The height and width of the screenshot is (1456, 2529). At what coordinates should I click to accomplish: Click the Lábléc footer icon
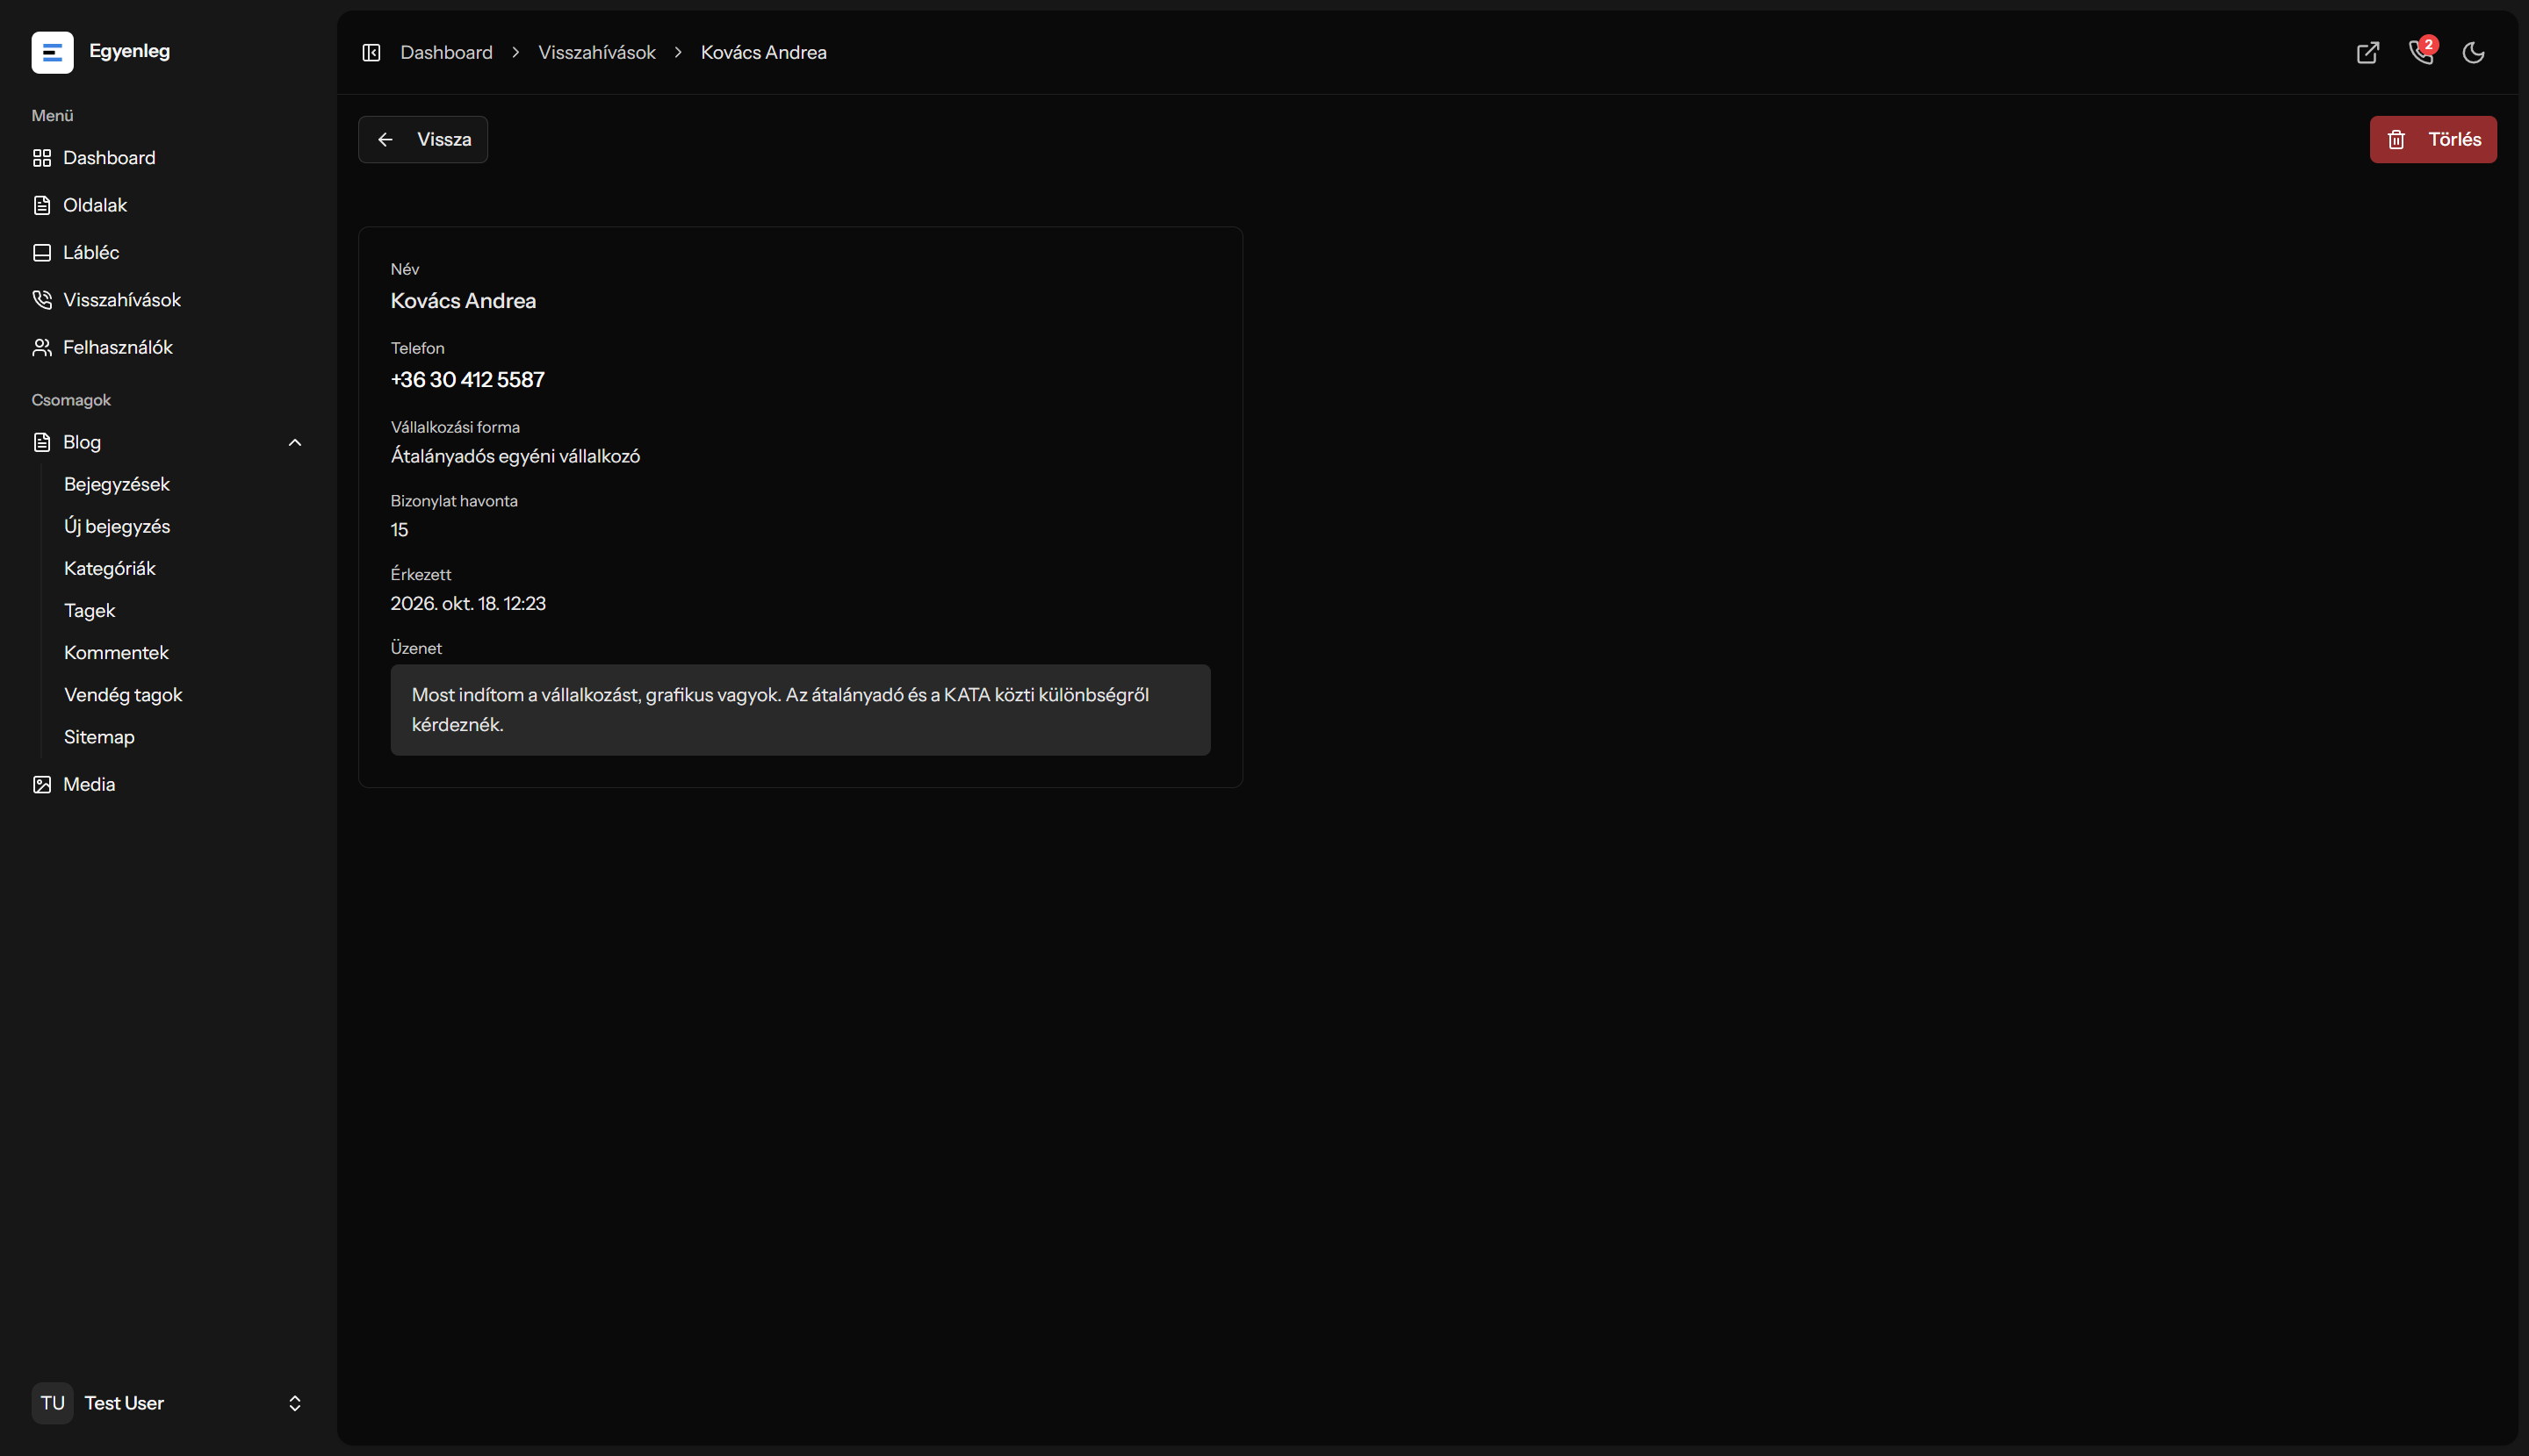[42, 252]
